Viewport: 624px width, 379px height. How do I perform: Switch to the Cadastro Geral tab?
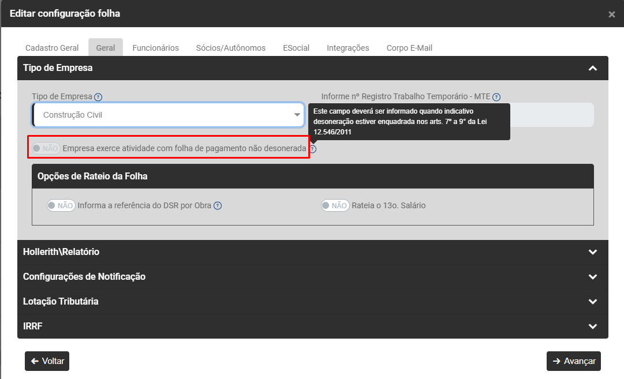52,48
